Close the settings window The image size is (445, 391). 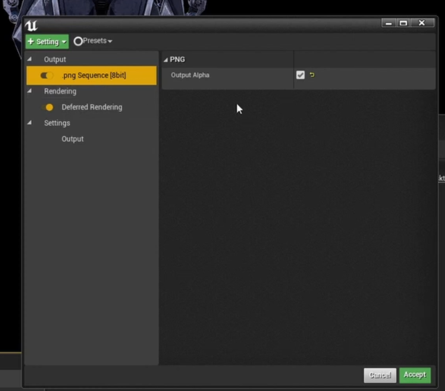click(421, 23)
